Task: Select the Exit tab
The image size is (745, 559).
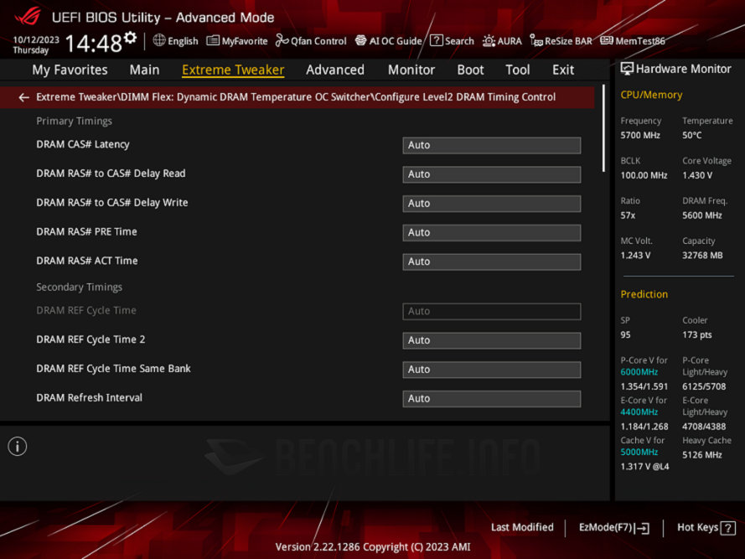Action: (562, 70)
